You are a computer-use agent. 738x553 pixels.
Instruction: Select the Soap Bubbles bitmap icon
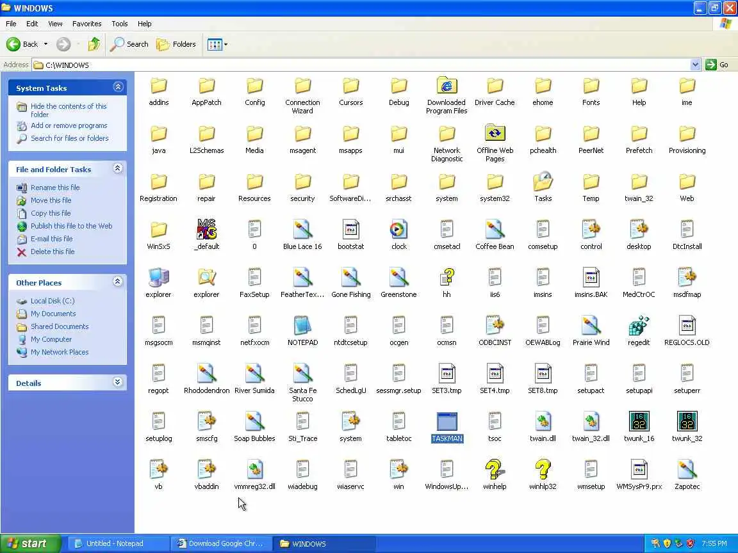point(254,421)
